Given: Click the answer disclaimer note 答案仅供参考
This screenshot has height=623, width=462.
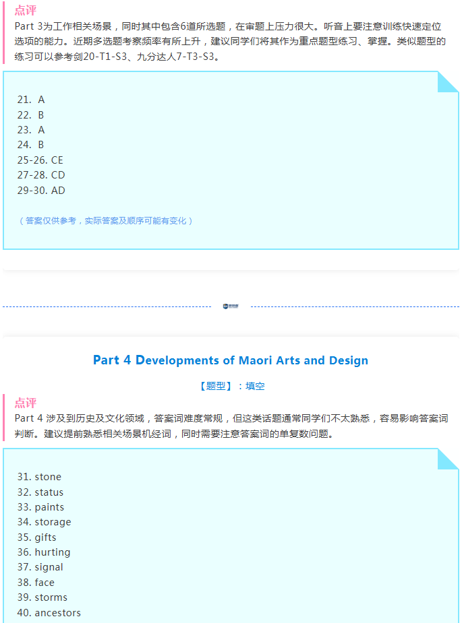Looking at the screenshot, I should point(105,221).
